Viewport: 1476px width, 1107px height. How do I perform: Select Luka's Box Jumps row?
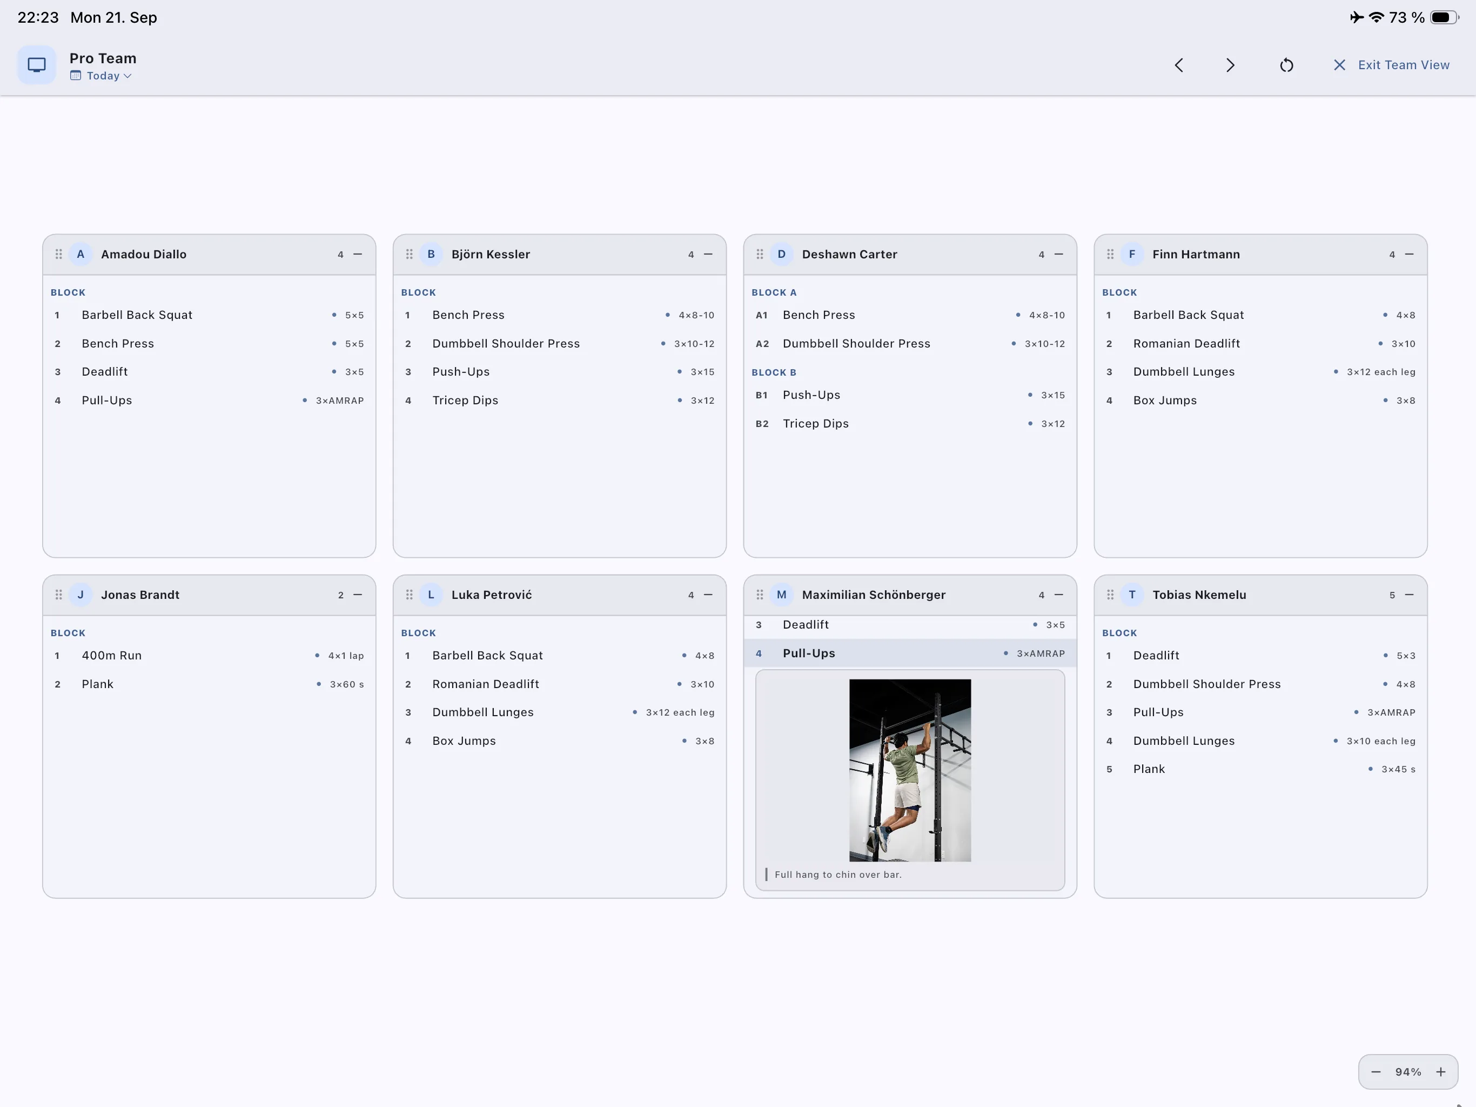[559, 741]
